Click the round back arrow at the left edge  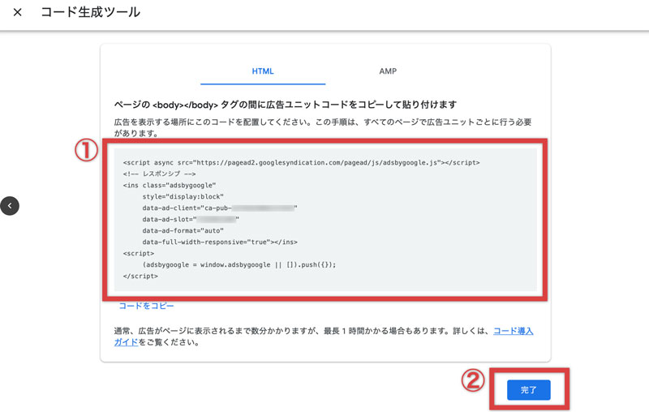10,205
